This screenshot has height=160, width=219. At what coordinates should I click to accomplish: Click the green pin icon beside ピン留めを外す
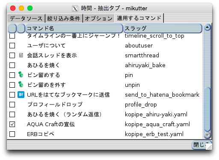click(21, 85)
